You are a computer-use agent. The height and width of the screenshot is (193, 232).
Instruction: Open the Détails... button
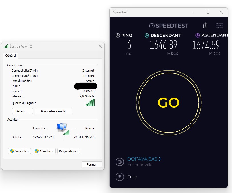click(x=22, y=111)
